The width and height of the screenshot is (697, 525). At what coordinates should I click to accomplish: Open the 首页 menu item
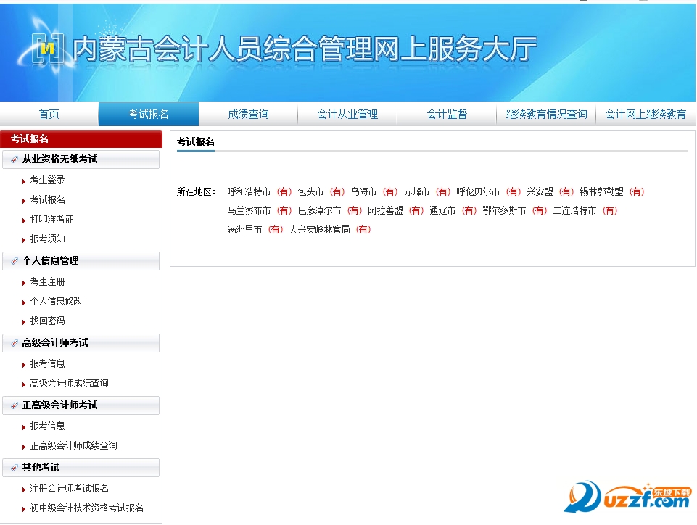(49, 114)
